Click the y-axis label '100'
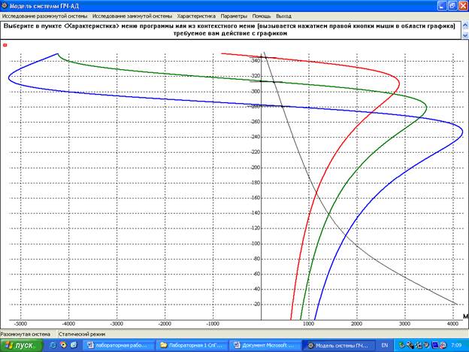This screenshot has height=352, width=469. coord(256,244)
